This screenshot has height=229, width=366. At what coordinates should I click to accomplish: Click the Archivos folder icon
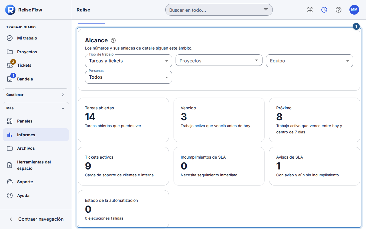pyautogui.click(x=10, y=148)
